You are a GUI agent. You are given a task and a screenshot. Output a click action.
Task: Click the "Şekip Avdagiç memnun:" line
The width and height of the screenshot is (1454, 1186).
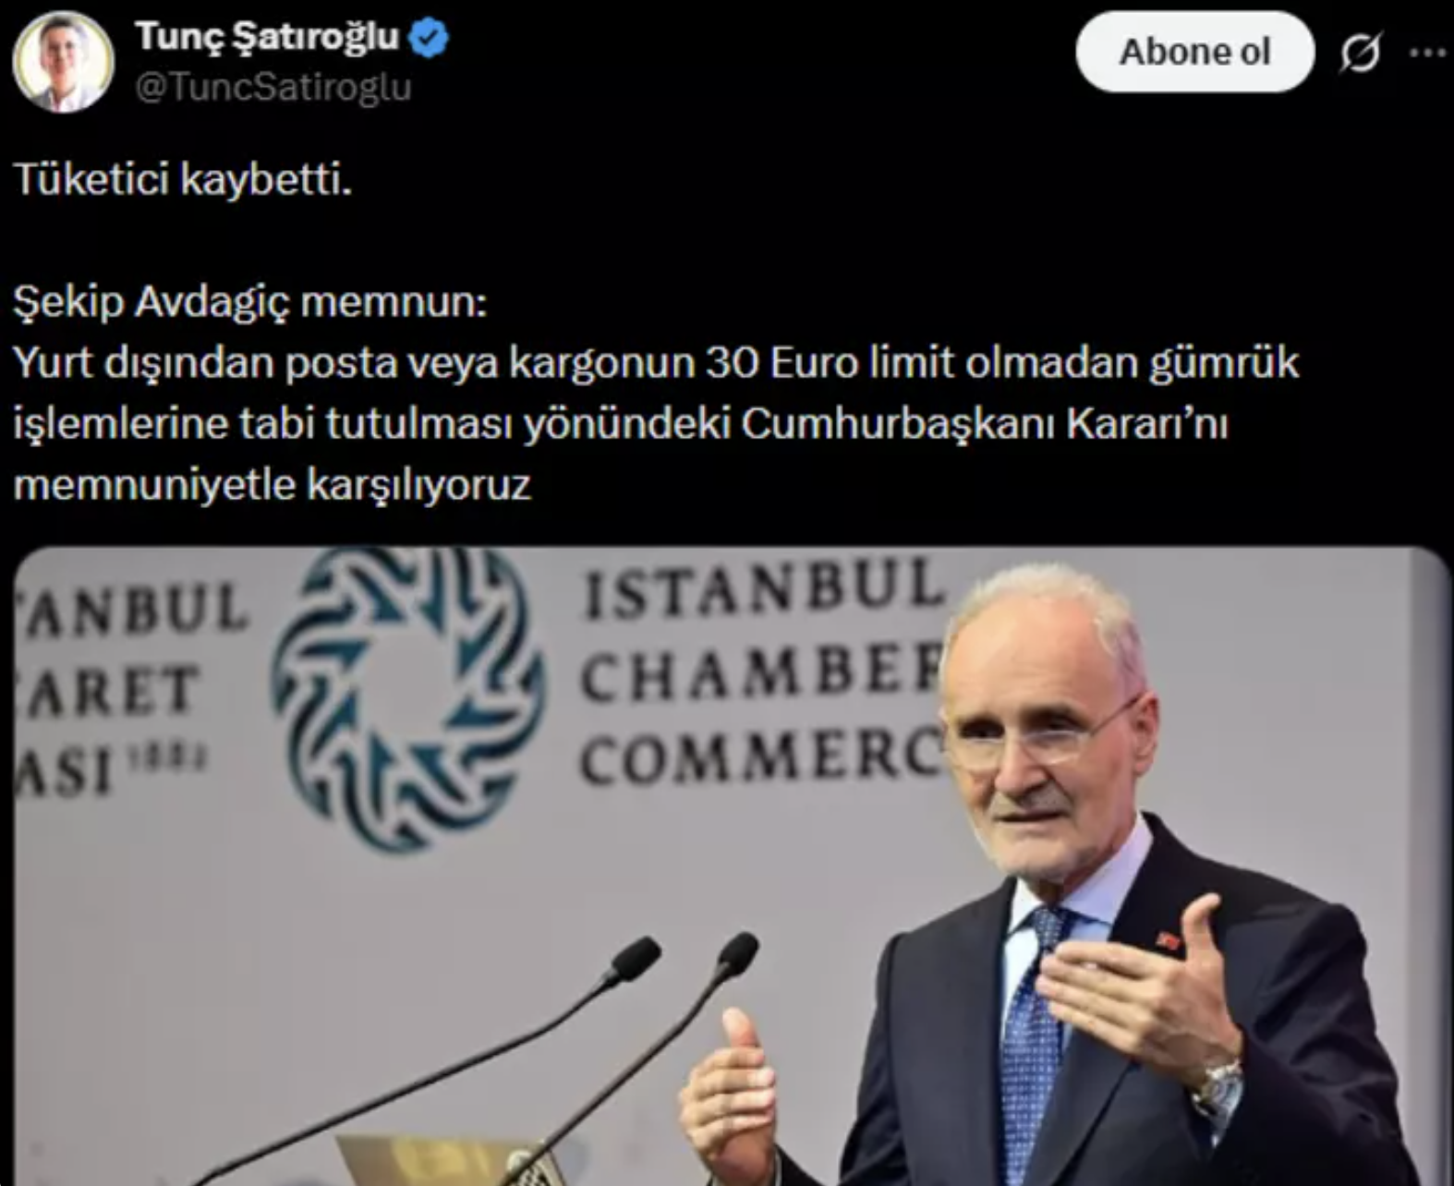tap(249, 301)
